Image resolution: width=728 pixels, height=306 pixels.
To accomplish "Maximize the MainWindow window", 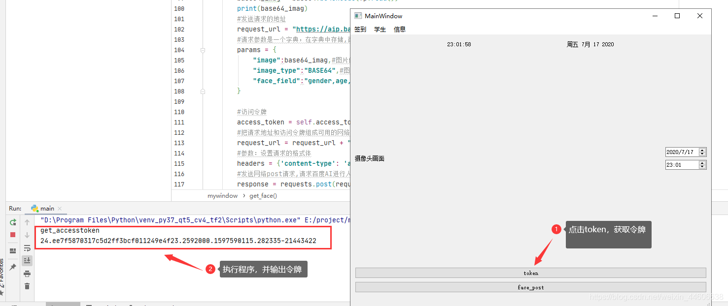I will pos(677,16).
